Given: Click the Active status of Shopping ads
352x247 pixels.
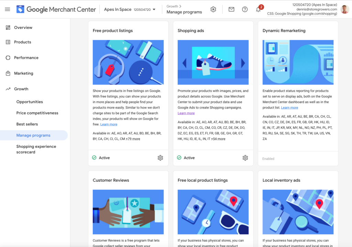Looking at the screenshot, I should tap(189, 158).
